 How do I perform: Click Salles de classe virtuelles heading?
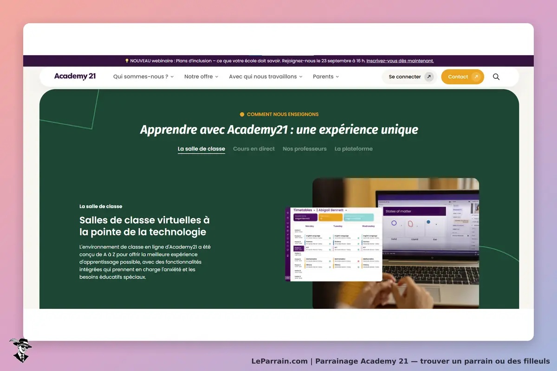[x=144, y=226]
